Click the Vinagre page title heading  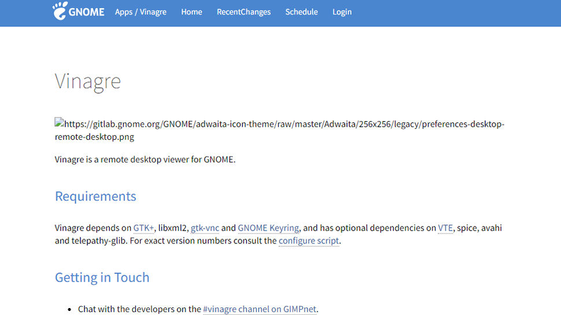(88, 81)
